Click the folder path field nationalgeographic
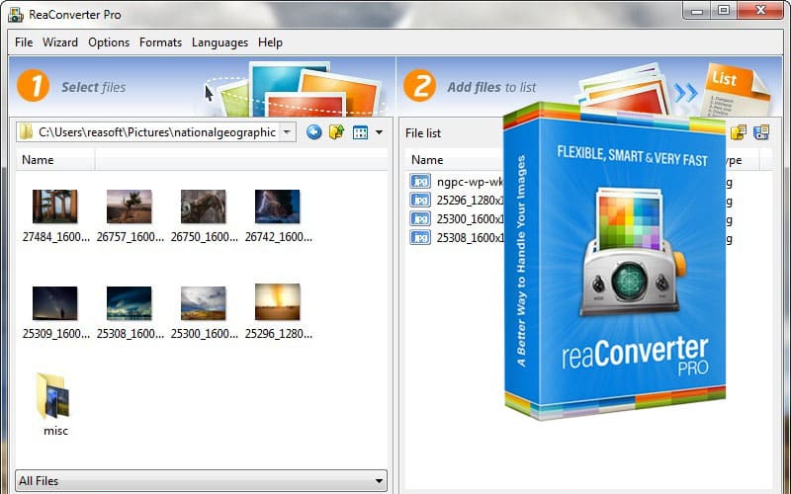The height and width of the screenshot is (494, 791). 156,132
